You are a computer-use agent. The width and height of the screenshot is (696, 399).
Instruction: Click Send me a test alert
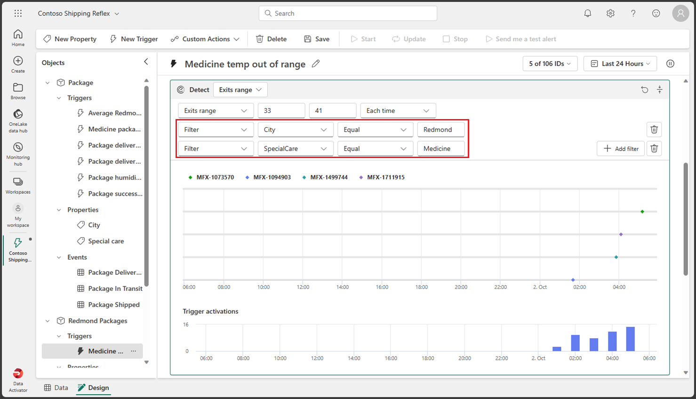click(x=521, y=39)
